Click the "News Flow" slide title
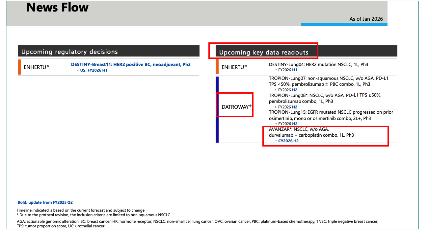Image resolution: width=428 pixels, height=230 pixels. pos(57,8)
